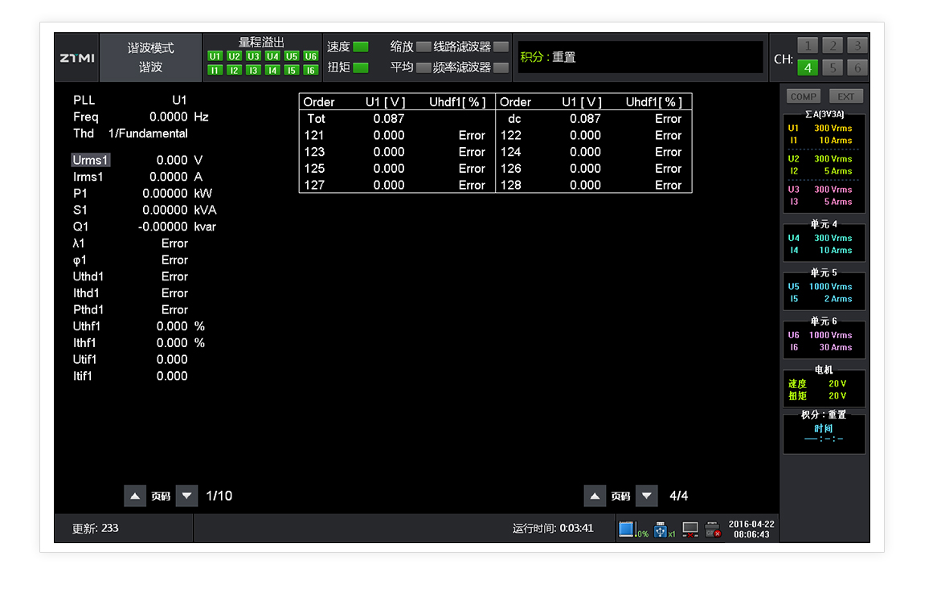Toggle the 频率滤波器 frequency filter indicator
This screenshot has width=937, height=601.
[x=501, y=67]
